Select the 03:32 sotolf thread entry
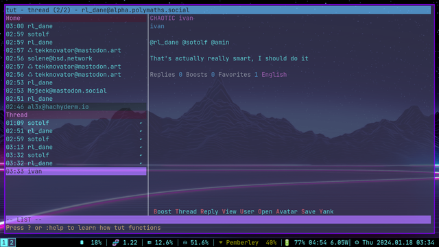439x247 pixels. click(x=76, y=155)
